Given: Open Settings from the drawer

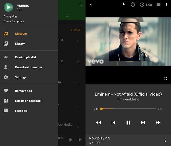Looking at the screenshot, I should pos(29,77).
